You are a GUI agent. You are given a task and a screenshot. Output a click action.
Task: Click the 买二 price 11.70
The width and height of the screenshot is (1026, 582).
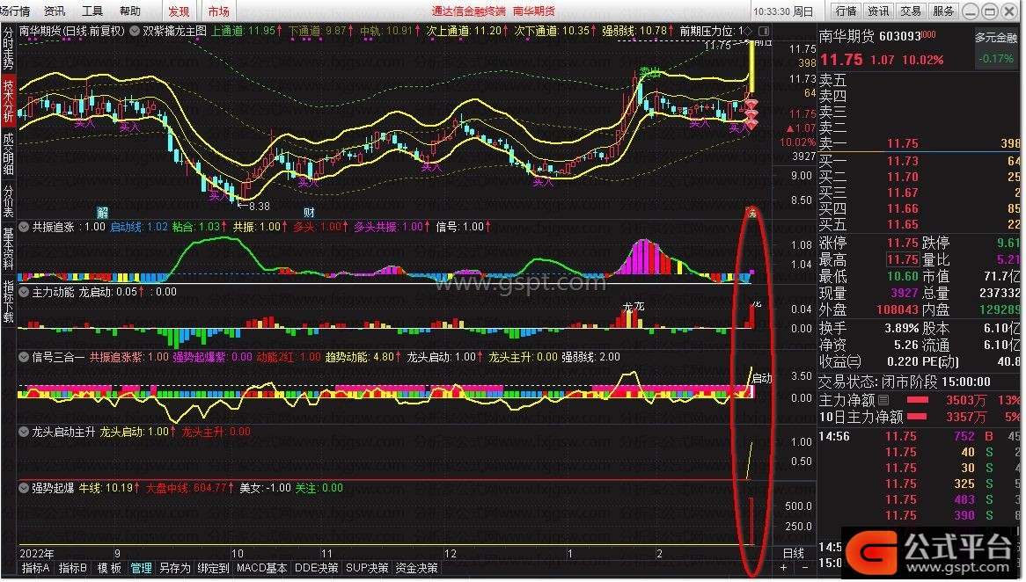(902, 177)
